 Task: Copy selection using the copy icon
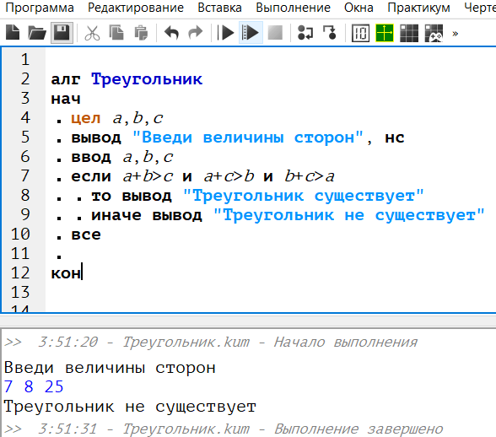pyautogui.click(x=116, y=33)
